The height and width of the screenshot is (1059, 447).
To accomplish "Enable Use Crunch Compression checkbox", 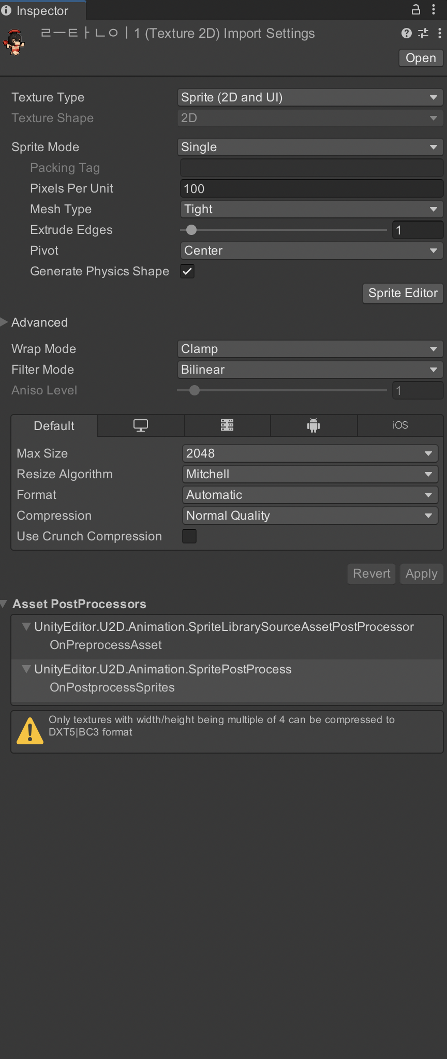I will [x=189, y=536].
